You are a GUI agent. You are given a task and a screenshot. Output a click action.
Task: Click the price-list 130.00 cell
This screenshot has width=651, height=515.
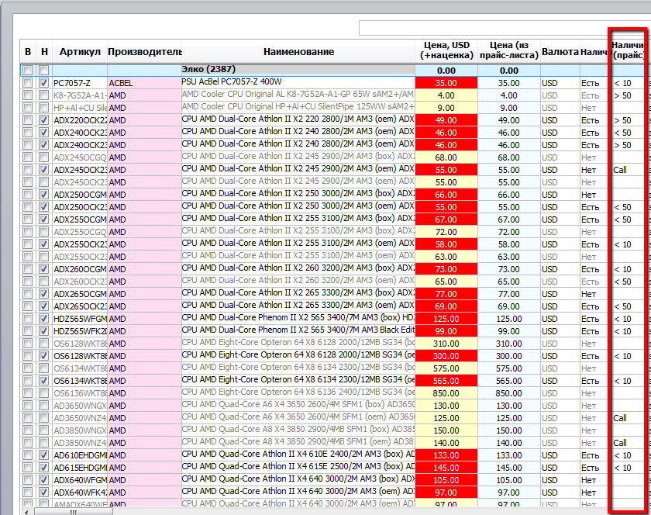(509, 406)
